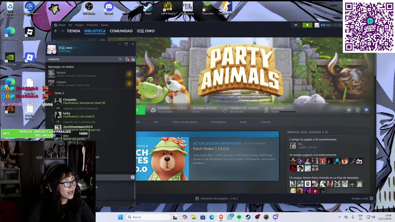
Task: Click Windows Start button
Action: [x=120, y=217]
